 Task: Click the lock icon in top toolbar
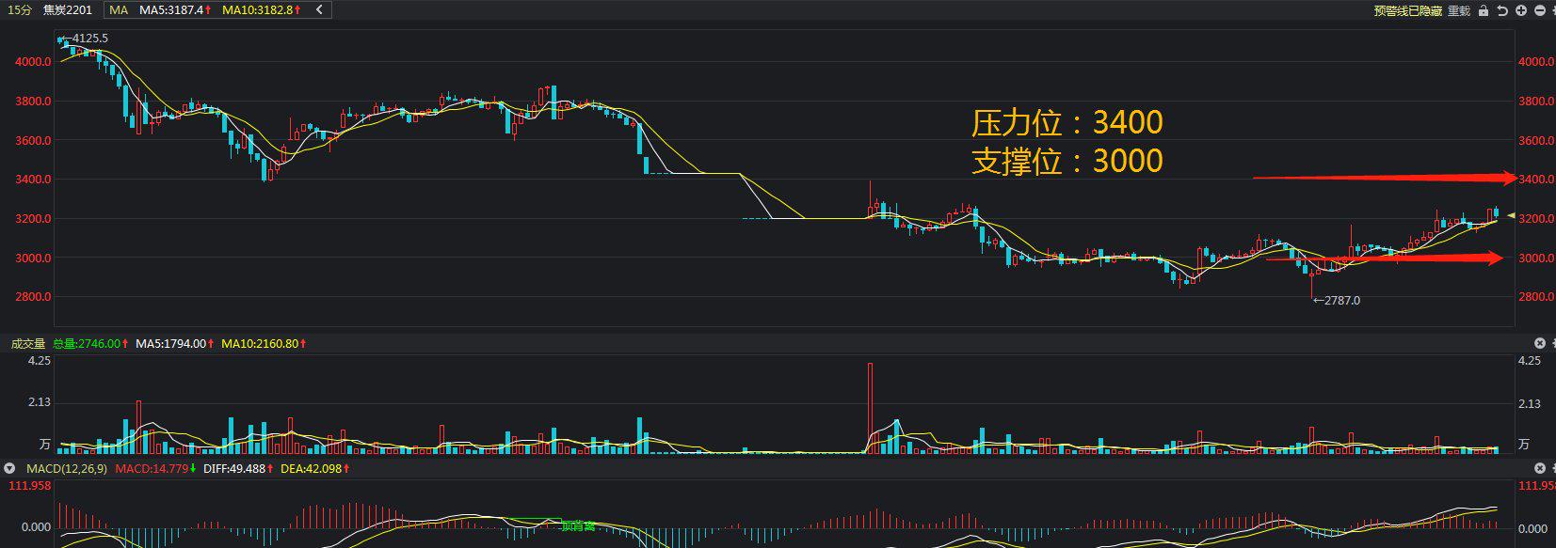pyautogui.click(x=1484, y=10)
